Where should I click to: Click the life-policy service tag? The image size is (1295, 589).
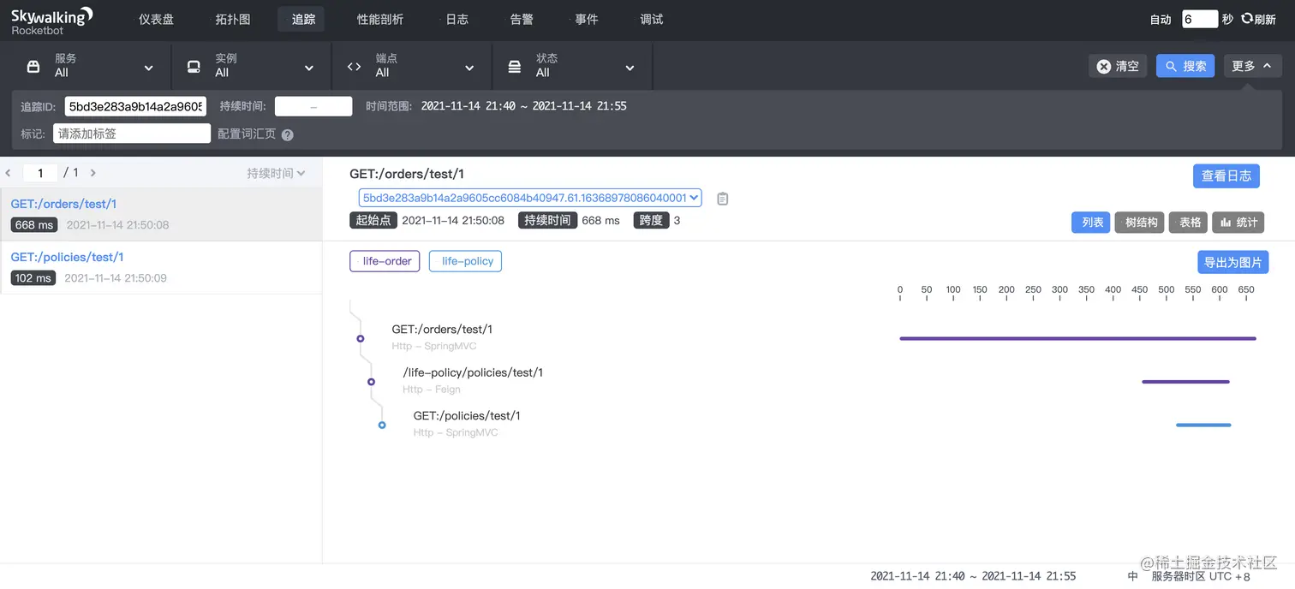point(465,261)
